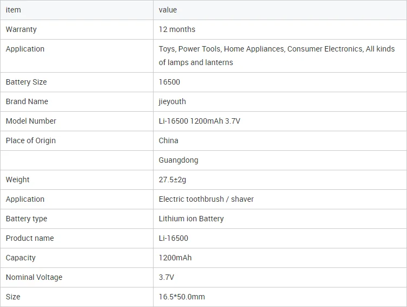Screen dimensions: 407x307
Task: Click the "Model Number" label cell
Action: click(x=31, y=121)
